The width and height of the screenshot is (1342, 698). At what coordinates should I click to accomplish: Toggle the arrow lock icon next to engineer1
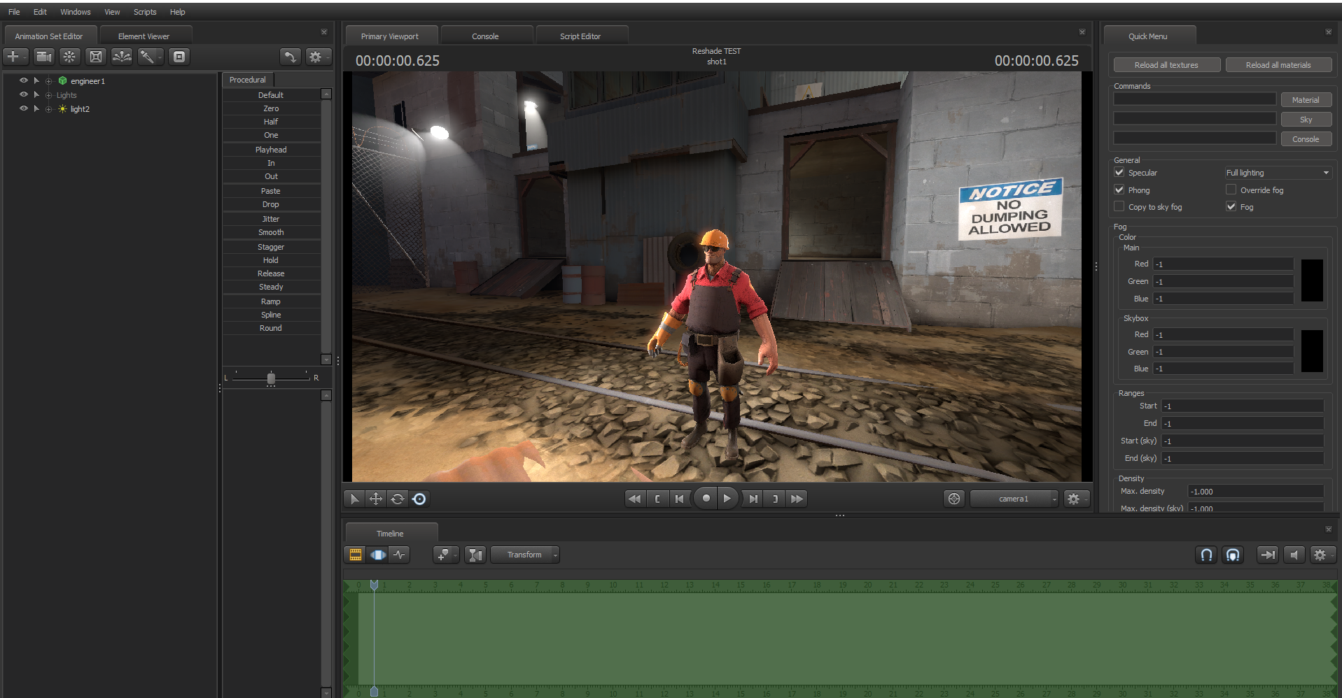point(36,80)
